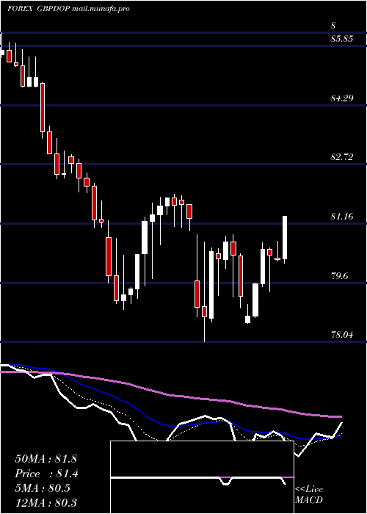Screen dimensions: 367x514
Task: Click the 50MA : 81.8 readout
Action: pos(46,459)
